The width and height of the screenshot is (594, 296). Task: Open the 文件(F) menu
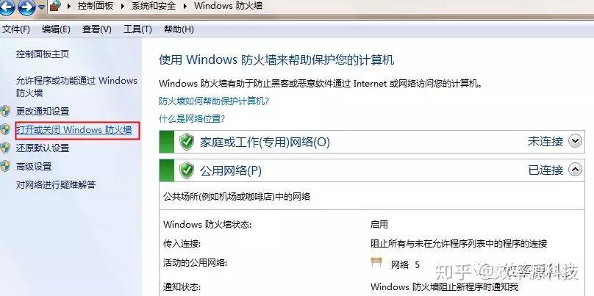[x=16, y=29]
